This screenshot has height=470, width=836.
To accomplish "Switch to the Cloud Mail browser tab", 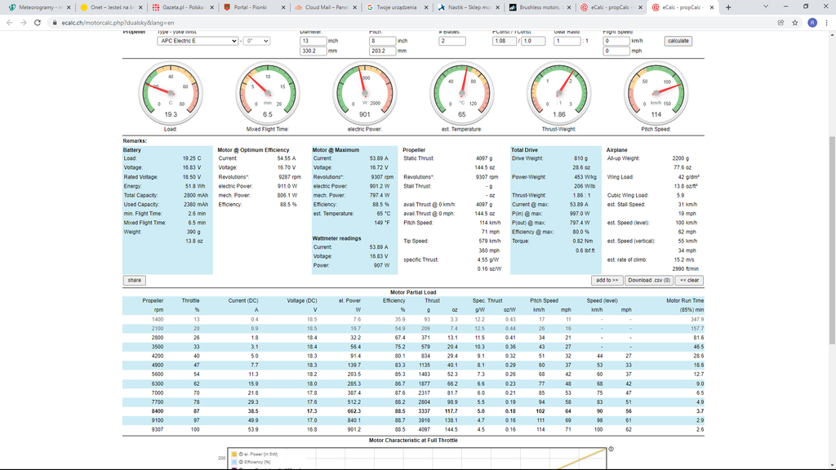I will (x=327, y=7).
